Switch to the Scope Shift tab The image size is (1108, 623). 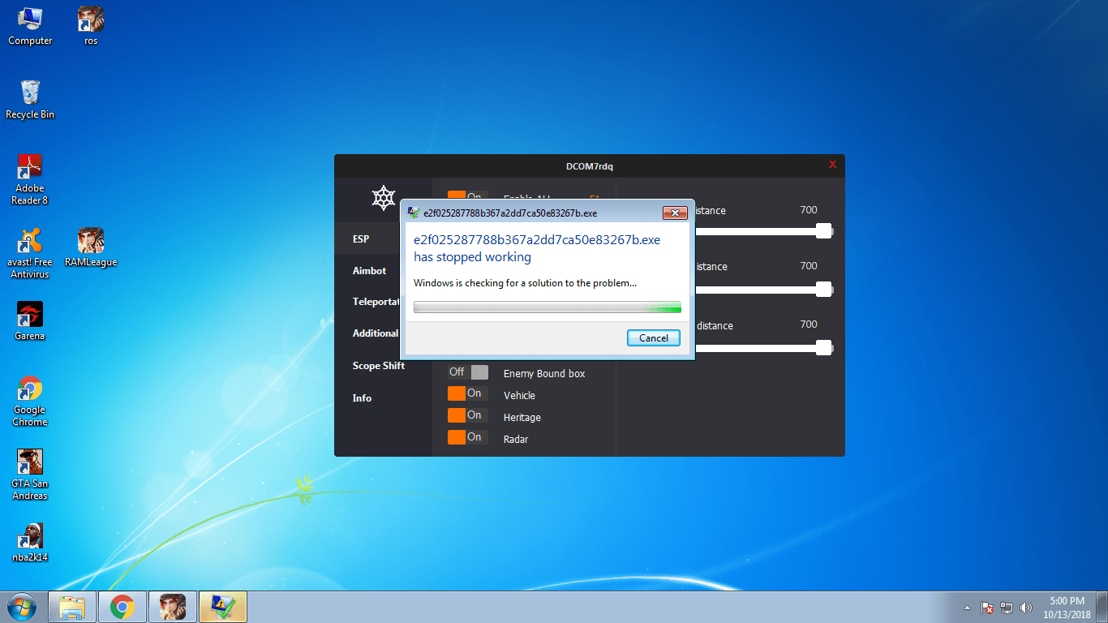(x=379, y=366)
